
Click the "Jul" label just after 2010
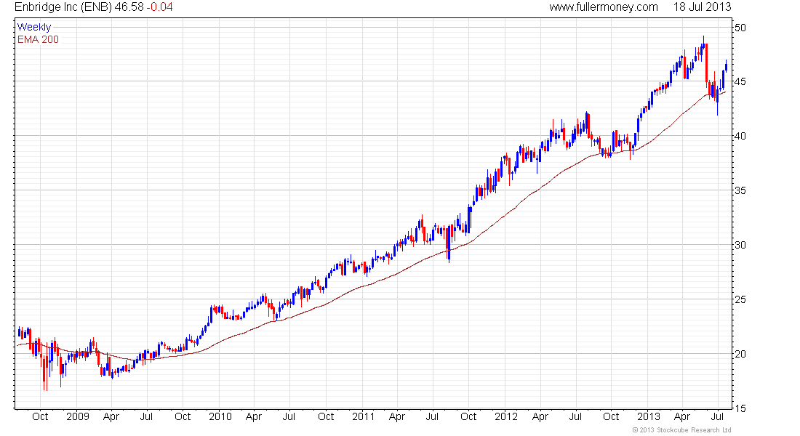(289, 416)
